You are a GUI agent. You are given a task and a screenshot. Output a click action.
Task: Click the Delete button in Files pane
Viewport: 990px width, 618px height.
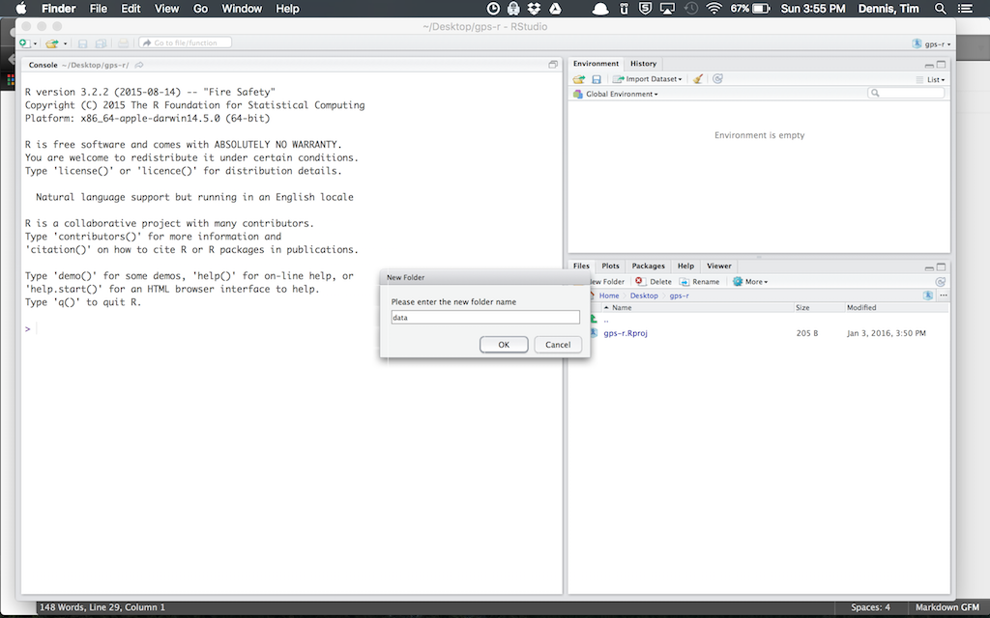point(654,282)
